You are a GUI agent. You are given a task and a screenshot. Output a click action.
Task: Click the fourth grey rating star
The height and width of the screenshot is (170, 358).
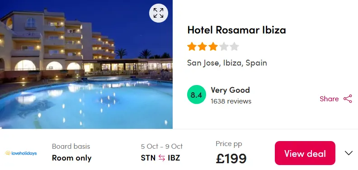224,47
